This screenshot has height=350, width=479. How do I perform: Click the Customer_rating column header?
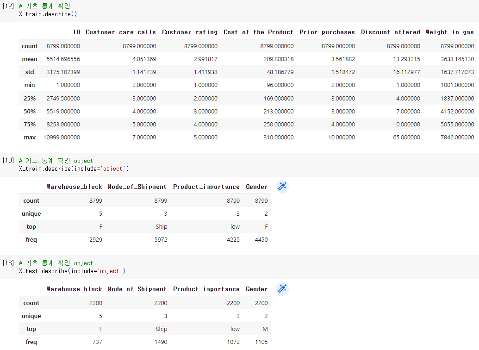point(190,32)
